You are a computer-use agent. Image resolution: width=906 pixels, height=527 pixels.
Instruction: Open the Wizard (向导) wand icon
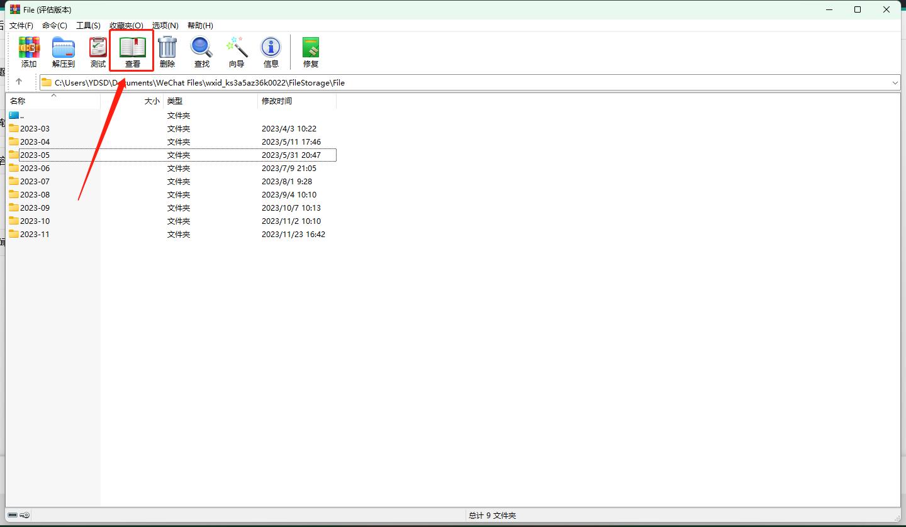237,48
